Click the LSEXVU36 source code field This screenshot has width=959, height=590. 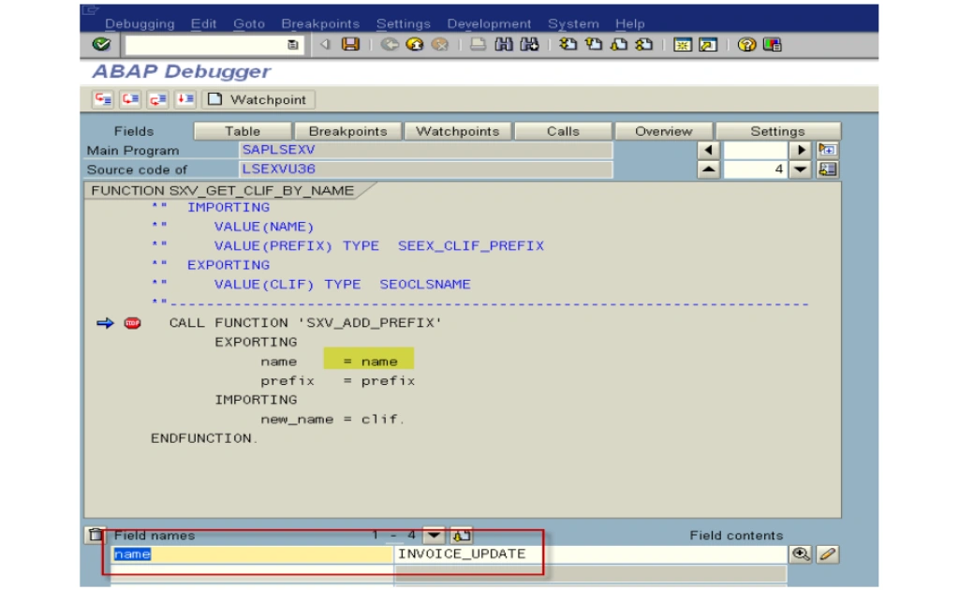(426, 170)
